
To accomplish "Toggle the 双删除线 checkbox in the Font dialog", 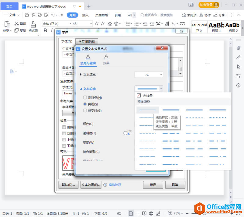I will [64, 133].
